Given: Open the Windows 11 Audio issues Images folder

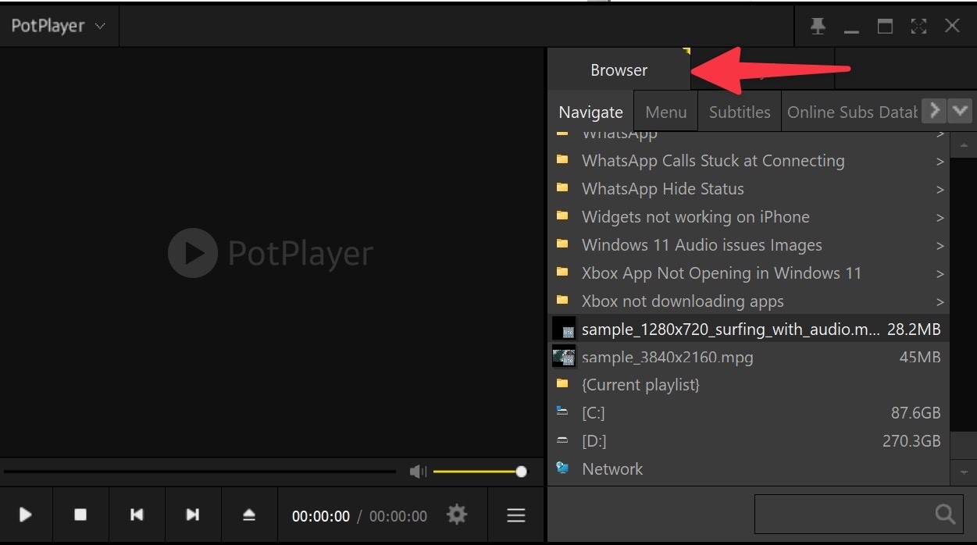Looking at the screenshot, I should (749, 245).
